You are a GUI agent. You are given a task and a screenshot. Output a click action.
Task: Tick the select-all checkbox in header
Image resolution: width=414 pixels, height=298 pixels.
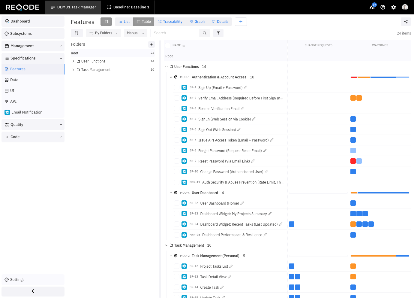[168, 45]
